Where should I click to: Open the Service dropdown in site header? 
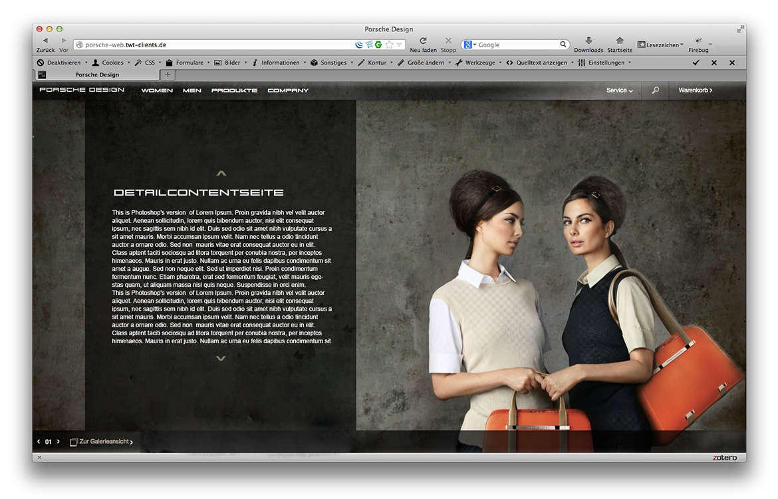click(x=619, y=90)
